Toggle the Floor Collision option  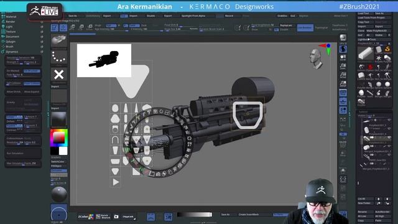pyautogui.click(x=32, y=83)
